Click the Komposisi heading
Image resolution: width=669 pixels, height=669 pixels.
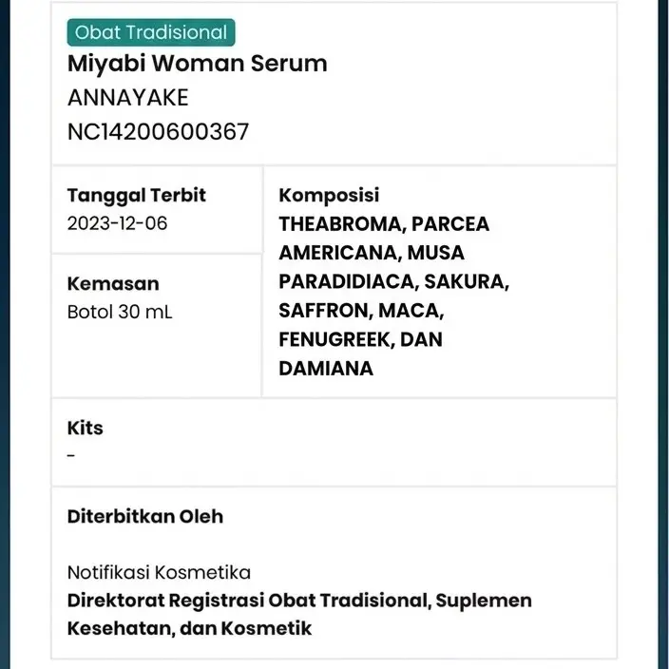pyautogui.click(x=329, y=196)
